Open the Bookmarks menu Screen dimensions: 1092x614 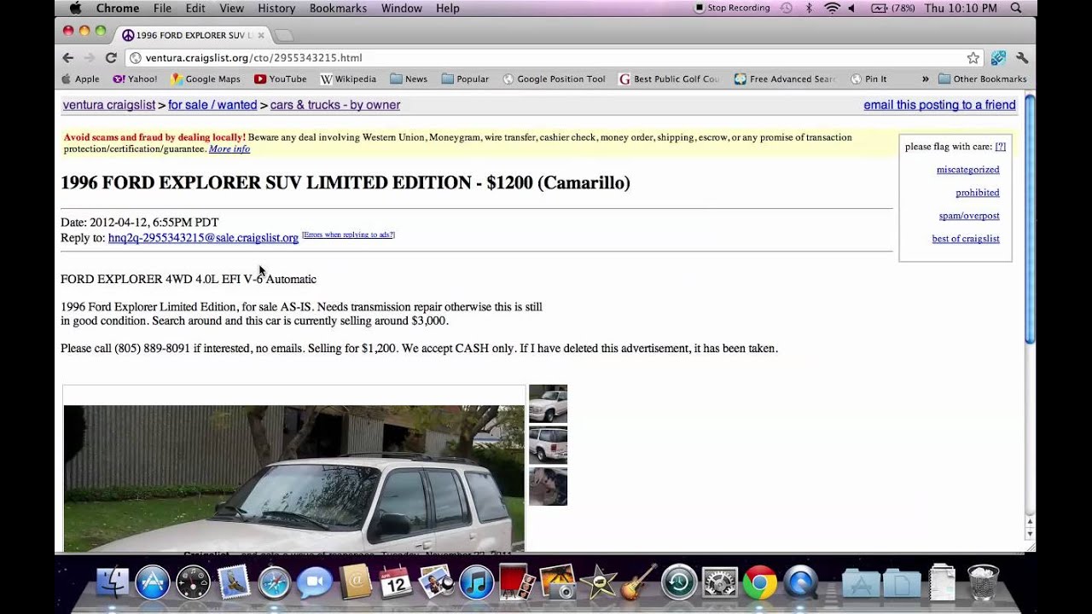point(338,9)
